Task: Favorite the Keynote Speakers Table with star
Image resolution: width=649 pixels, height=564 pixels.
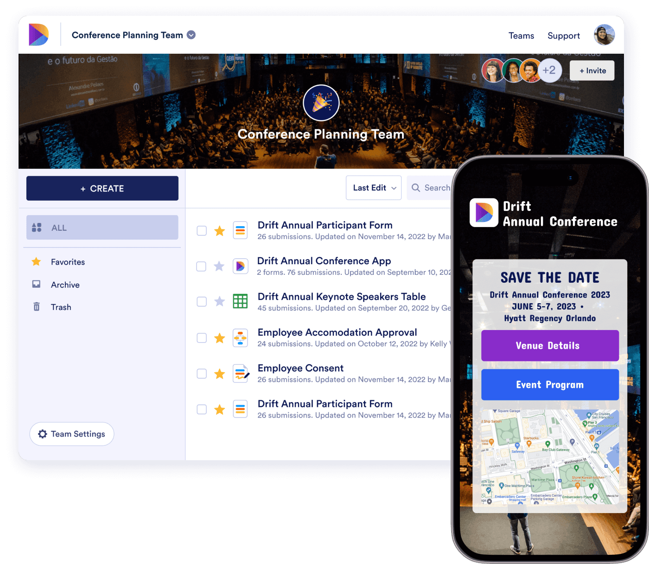Action: 220,301
